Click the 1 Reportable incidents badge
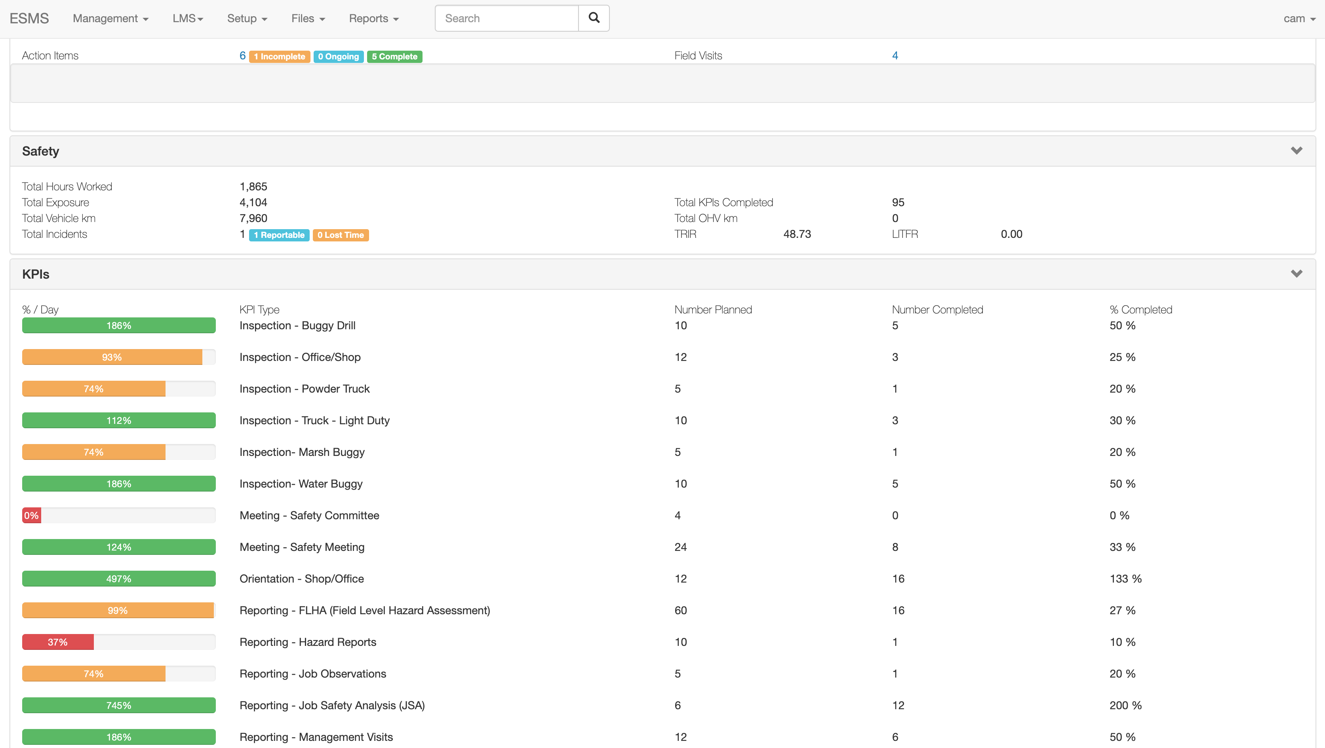This screenshot has width=1325, height=748. click(279, 235)
